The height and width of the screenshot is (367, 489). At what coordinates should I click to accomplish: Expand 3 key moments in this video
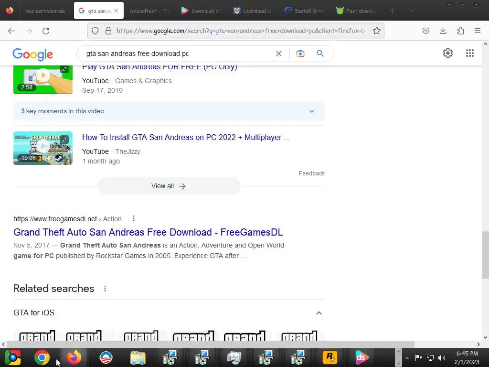[169, 111]
